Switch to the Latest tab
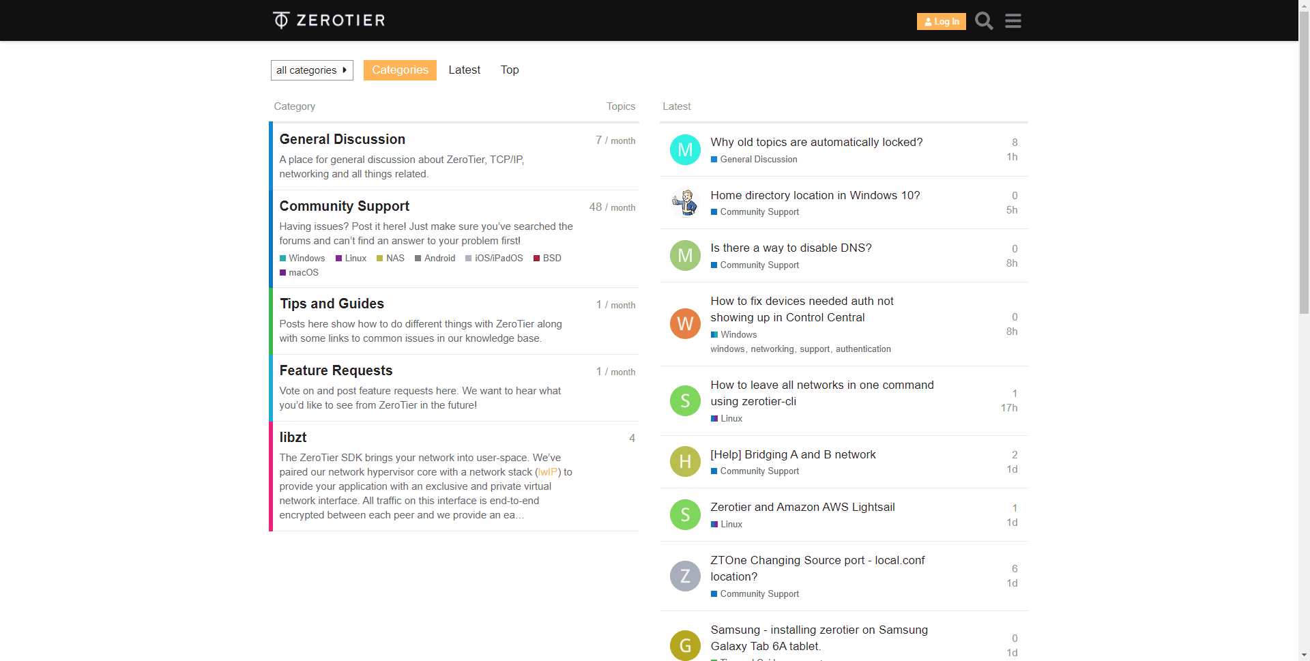1310x661 pixels. 465,70
